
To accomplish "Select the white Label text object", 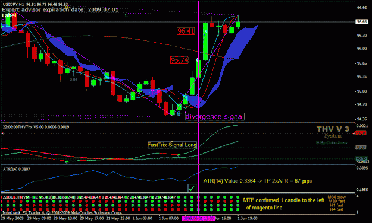I will point(9,15).
